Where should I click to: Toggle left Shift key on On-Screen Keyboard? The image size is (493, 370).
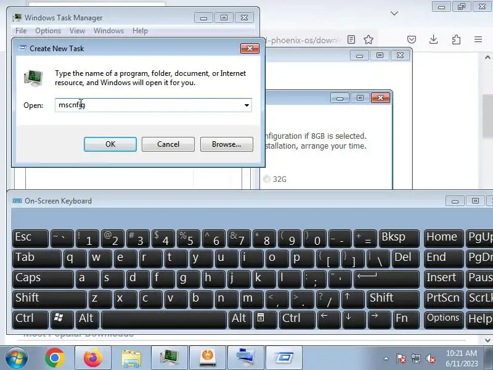click(49, 299)
